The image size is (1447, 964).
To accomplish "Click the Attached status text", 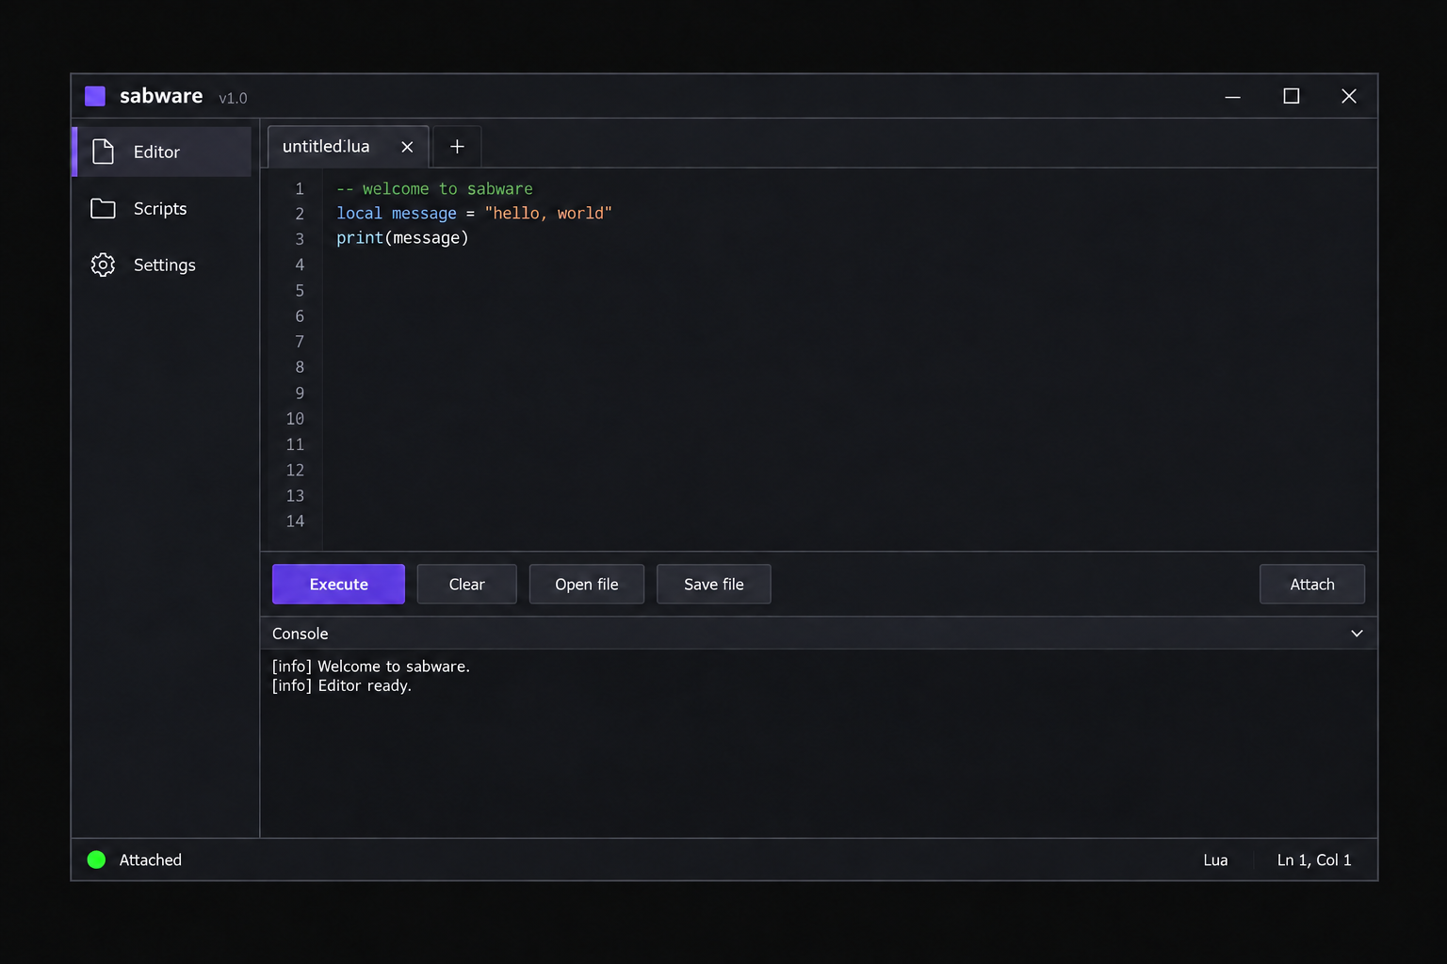I will pyautogui.click(x=151, y=860).
